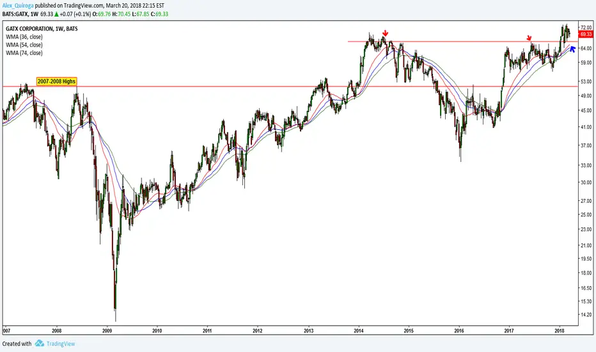Select the low value 'L:67.85'
Viewport: 596px width, 352px height.
click(x=141, y=14)
